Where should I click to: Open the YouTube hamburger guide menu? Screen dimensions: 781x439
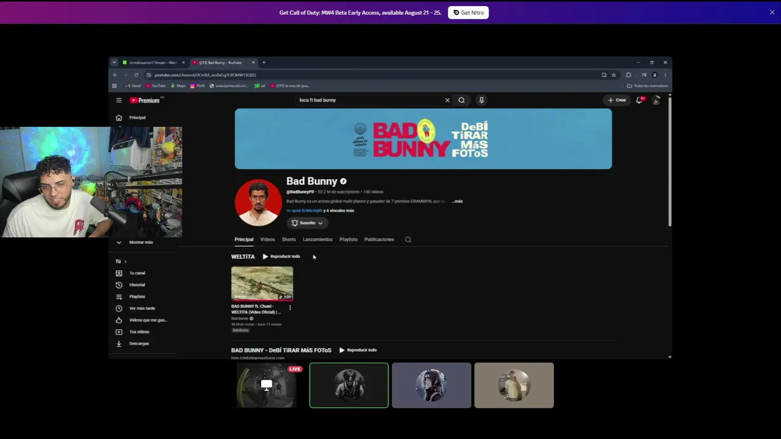pyautogui.click(x=119, y=100)
